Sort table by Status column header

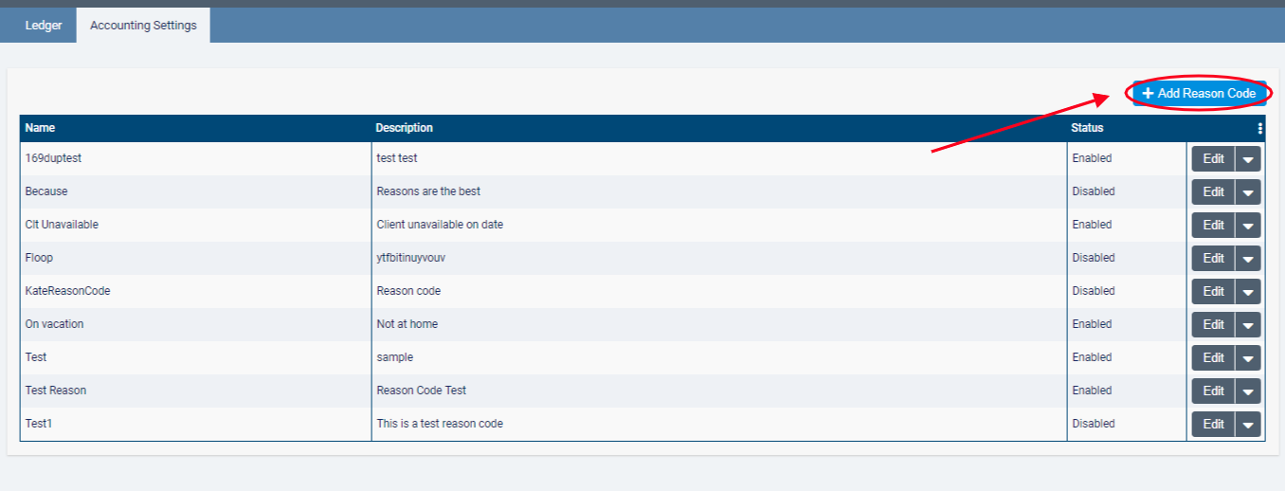click(x=1087, y=128)
